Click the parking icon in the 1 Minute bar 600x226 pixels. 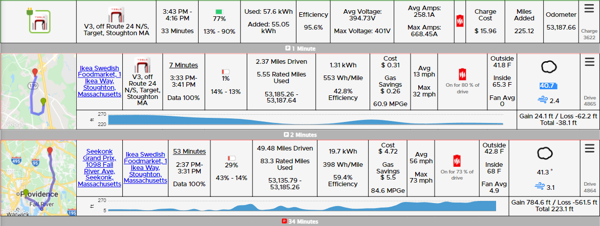(x=288, y=48)
